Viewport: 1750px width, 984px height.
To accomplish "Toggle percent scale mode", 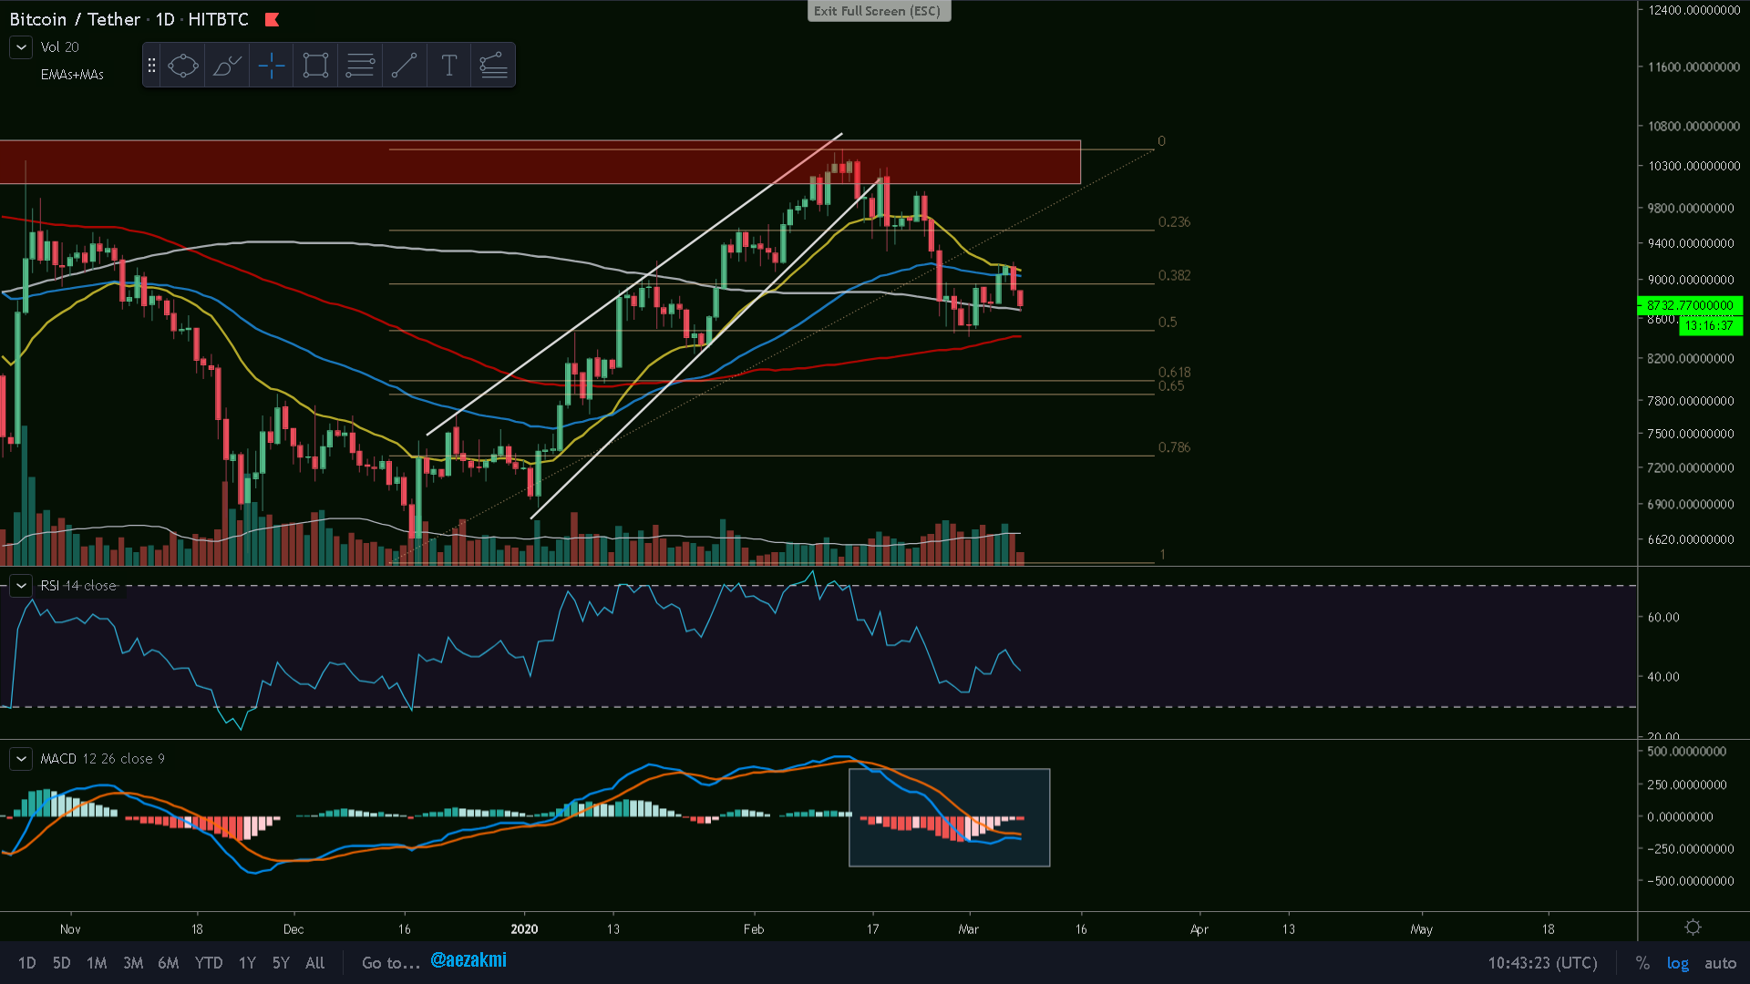I will coord(1642,963).
